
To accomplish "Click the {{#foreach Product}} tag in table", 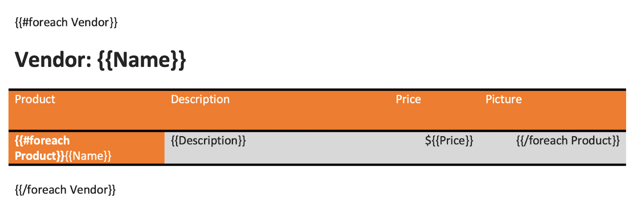I will click(42, 148).
